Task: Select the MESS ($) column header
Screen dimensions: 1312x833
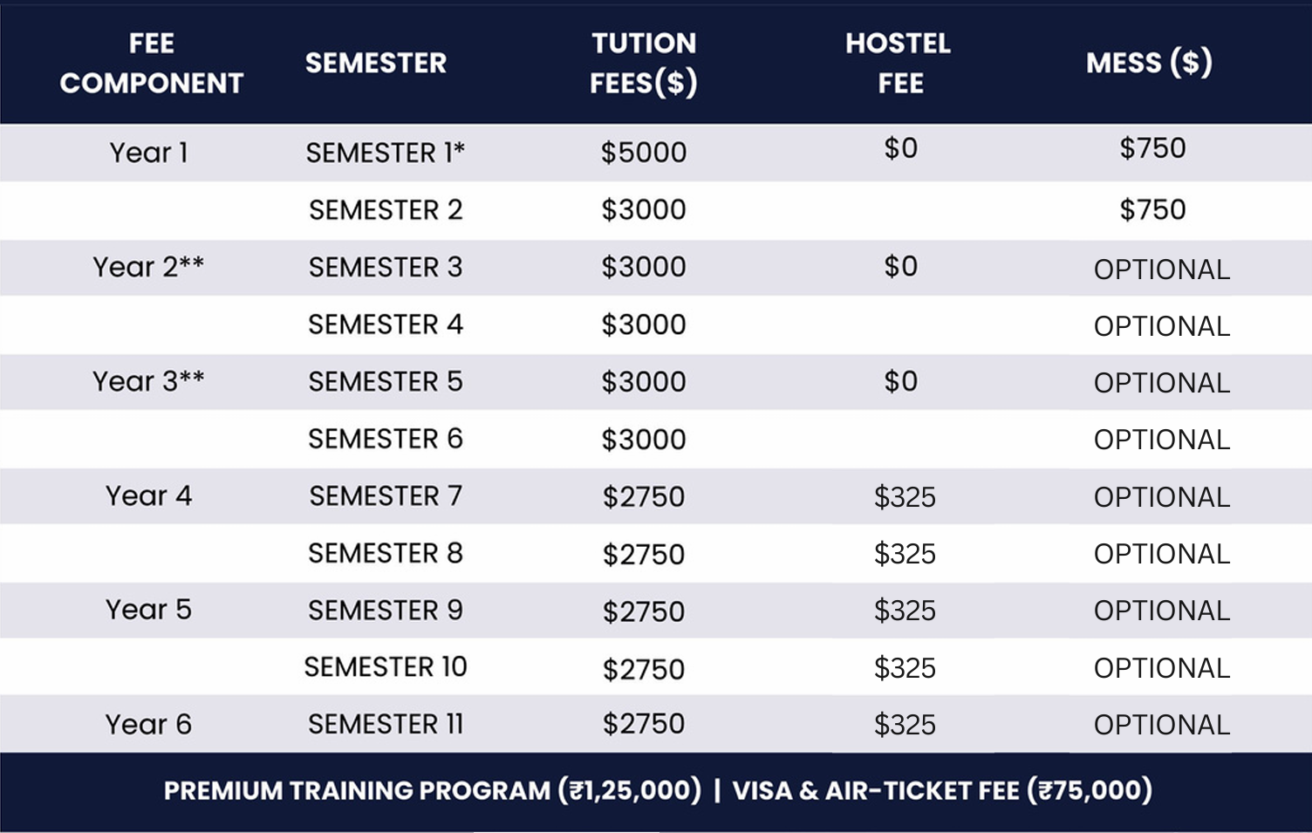Action: click(1149, 63)
